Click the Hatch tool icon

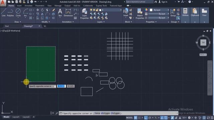coord(30,18)
